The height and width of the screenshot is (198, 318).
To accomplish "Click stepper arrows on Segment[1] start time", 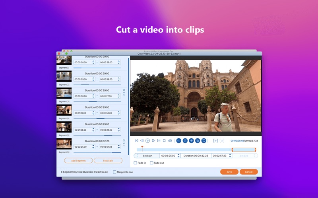I will click(x=93, y=62).
